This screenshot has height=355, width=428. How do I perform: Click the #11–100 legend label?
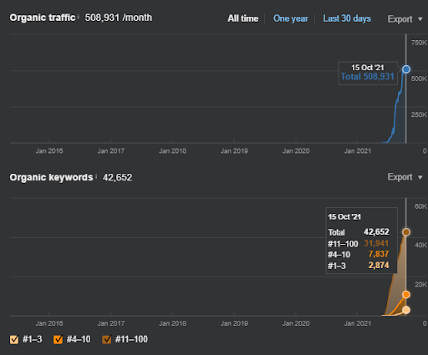click(131, 339)
